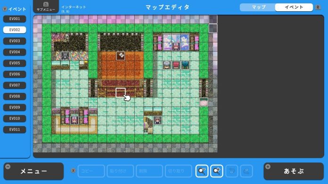
Task: Select the armored character event at shop counter
Action: pyautogui.click(x=65, y=56)
